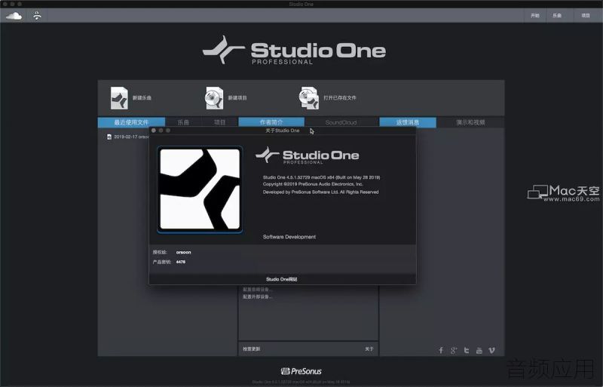Close the 关于Studio One about dialog

click(x=154, y=131)
